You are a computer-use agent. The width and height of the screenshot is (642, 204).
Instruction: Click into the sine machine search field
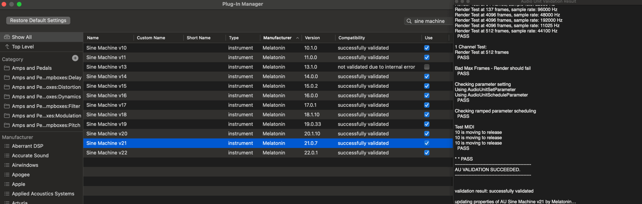click(x=430, y=21)
